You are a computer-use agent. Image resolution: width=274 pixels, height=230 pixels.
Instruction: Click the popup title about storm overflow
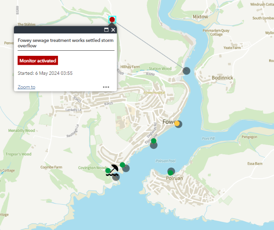[66, 43]
